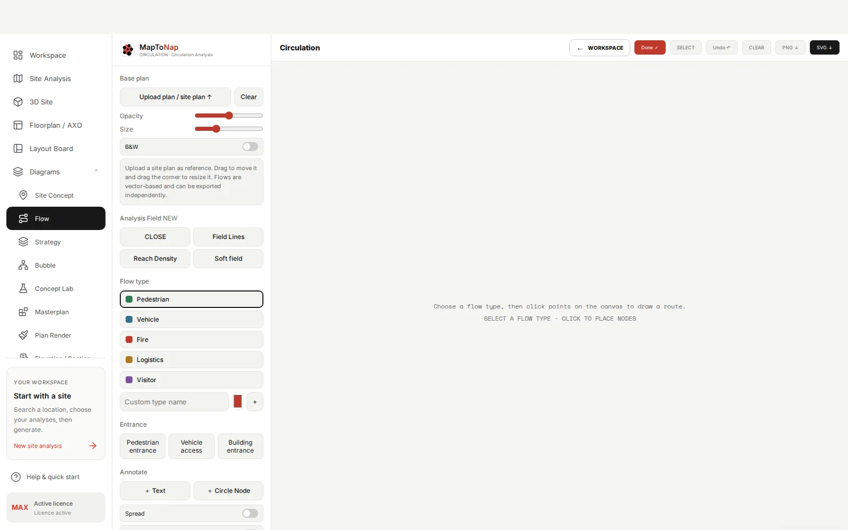Click the Soft field button

[228, 259]
